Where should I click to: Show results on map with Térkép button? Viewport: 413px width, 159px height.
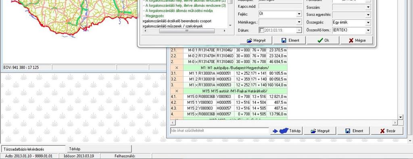(286, 131)
